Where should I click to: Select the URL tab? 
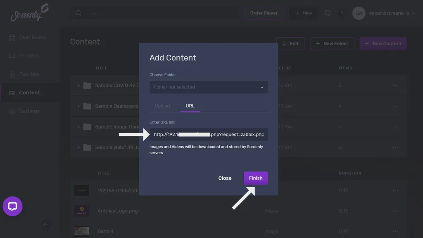(190, 106)
